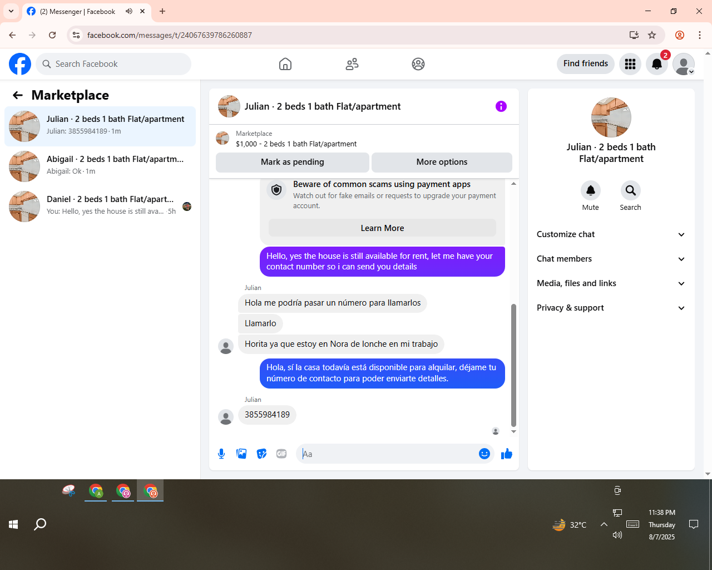Click Learn More about scams
This screenshot has height=570, width=712.
pos(382,228)
